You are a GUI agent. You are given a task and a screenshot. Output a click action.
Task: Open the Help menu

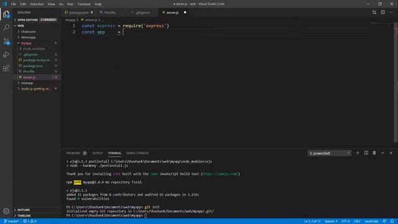coord(98,4)
